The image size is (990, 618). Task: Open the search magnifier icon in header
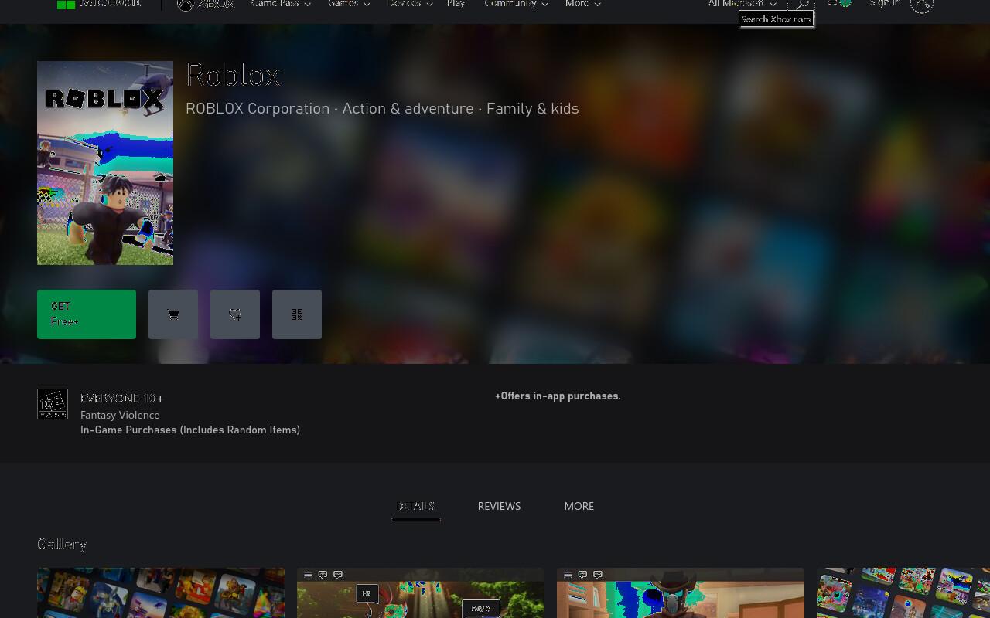coord(803,4)
